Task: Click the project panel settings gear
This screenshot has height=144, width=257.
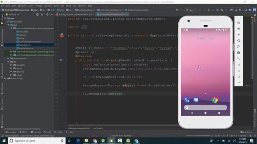Action: (47, 14)
